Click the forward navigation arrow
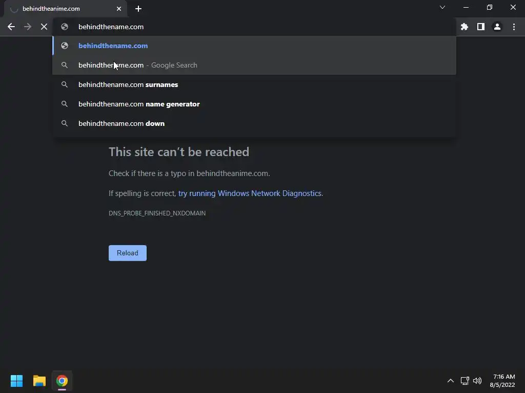Screen dimensions: 525x393 (x=28, y=27)
